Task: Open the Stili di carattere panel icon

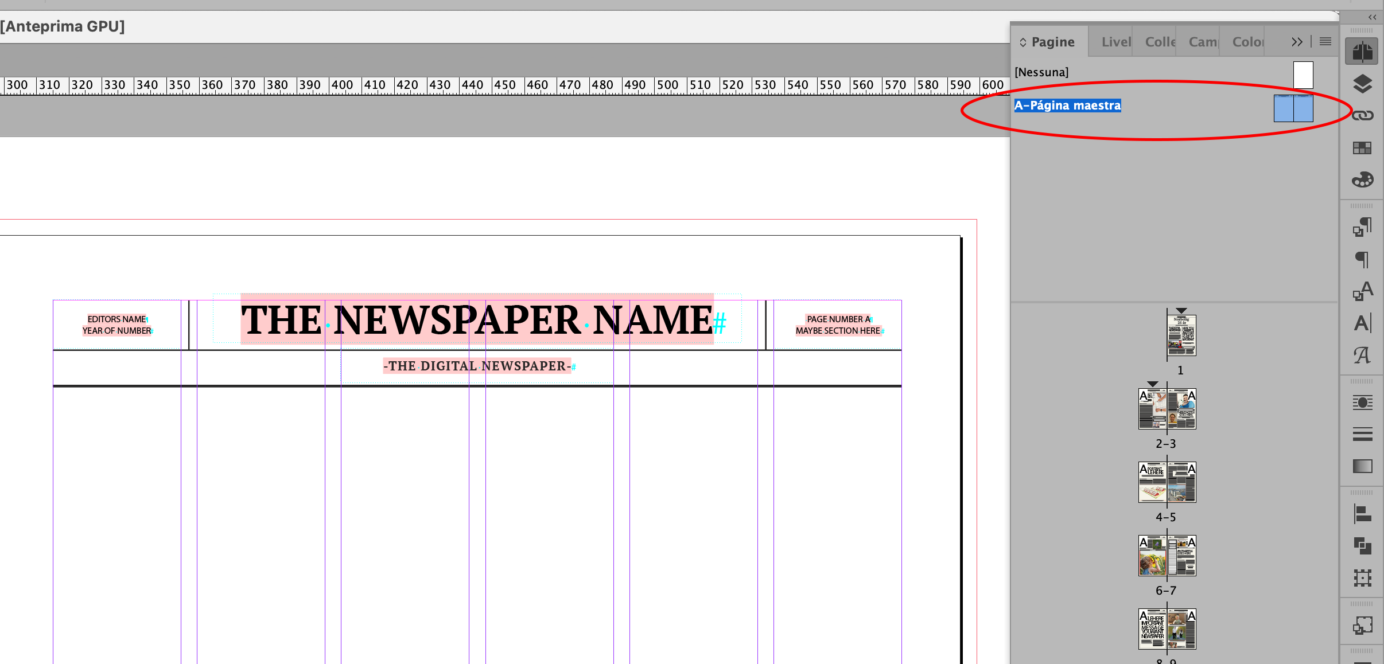Action: pos(1363,290)
